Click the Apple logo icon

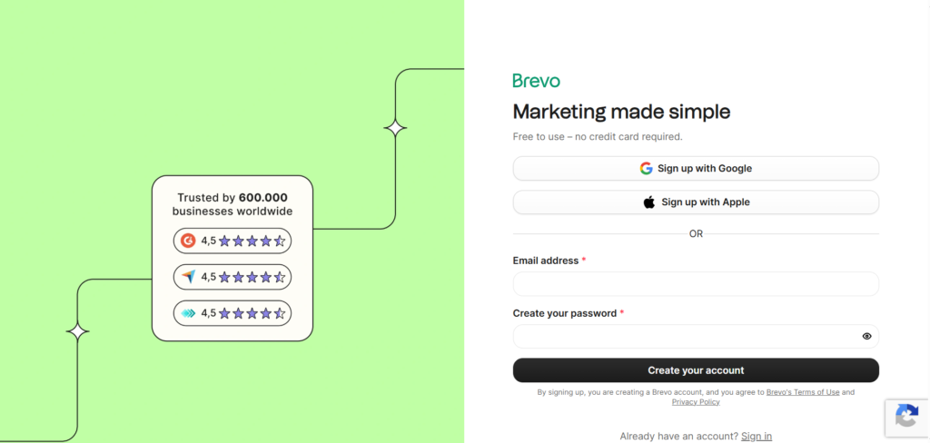point(649,202)
